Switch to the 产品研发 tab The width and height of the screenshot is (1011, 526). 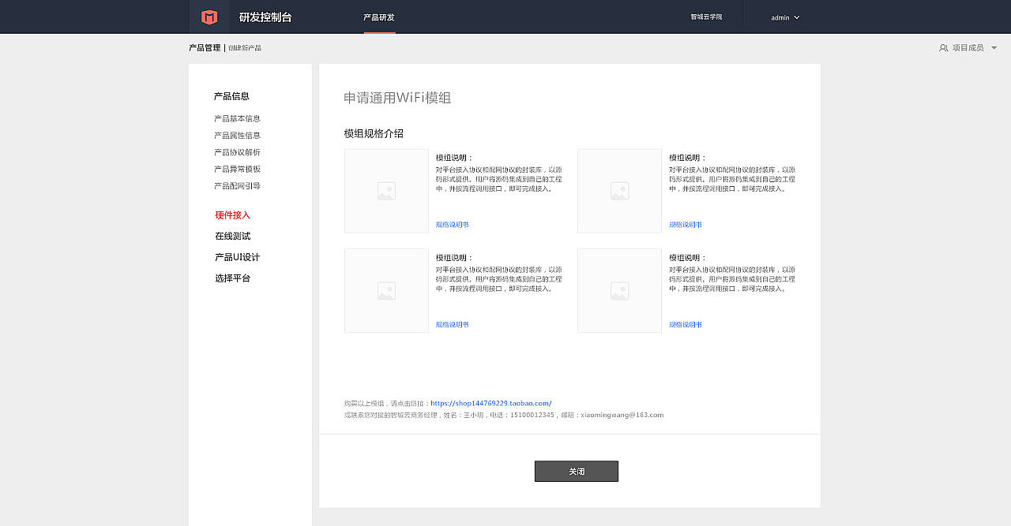coord(378,16)
